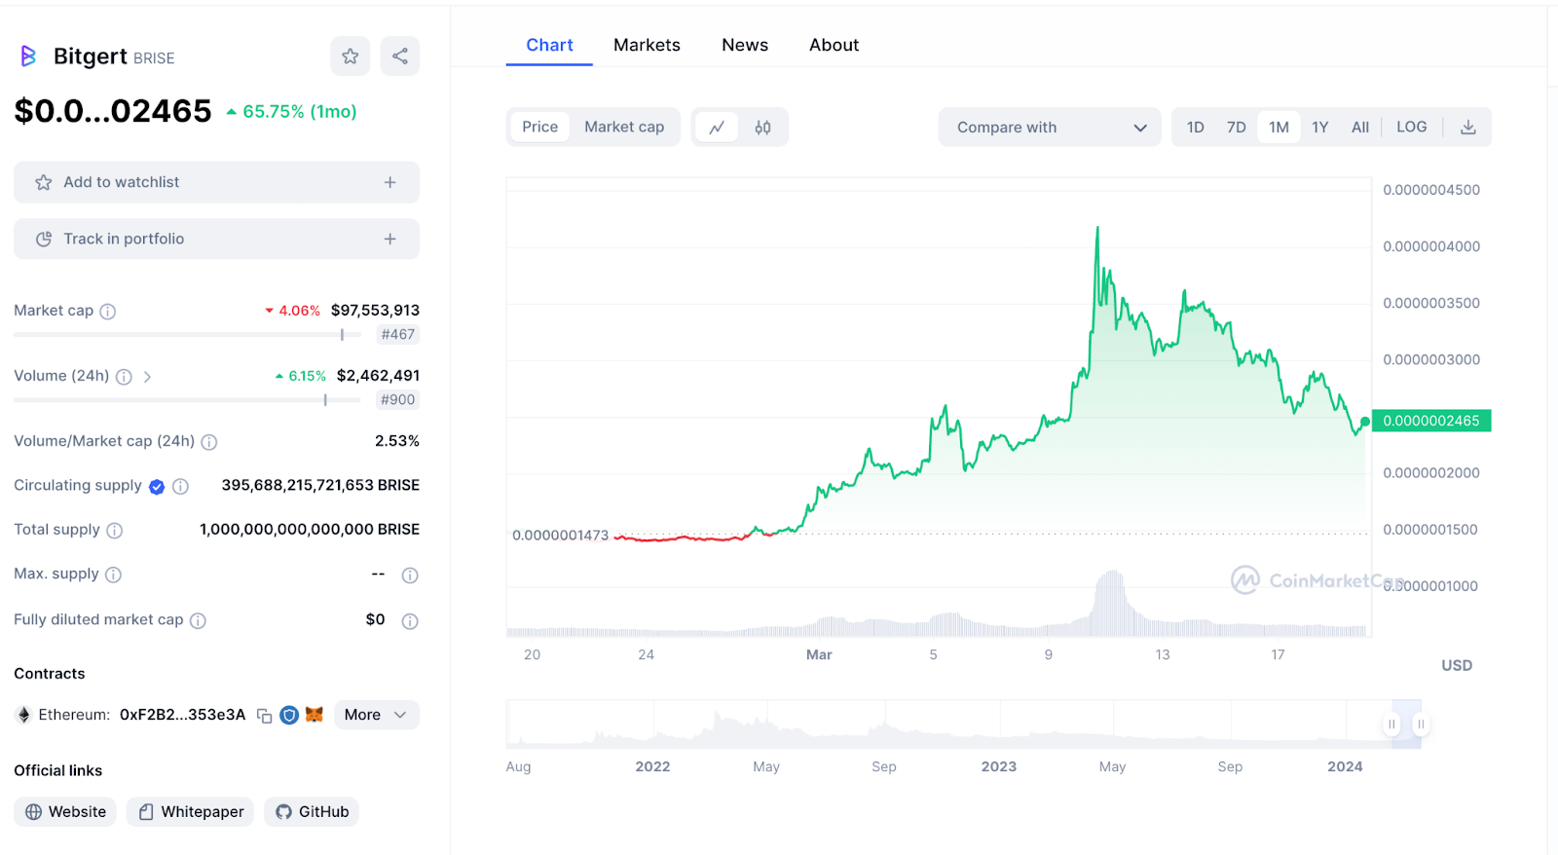Open the share icon button

(400, 56)
